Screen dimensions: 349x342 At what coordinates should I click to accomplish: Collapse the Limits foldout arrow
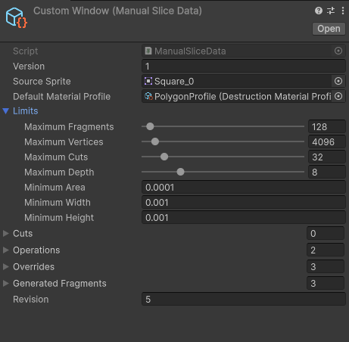(x=6, y=111)
